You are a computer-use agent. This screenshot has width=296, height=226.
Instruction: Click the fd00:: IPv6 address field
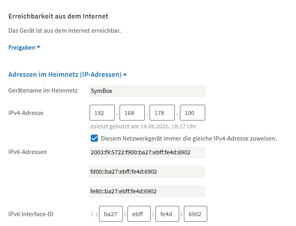coord(147,172)
